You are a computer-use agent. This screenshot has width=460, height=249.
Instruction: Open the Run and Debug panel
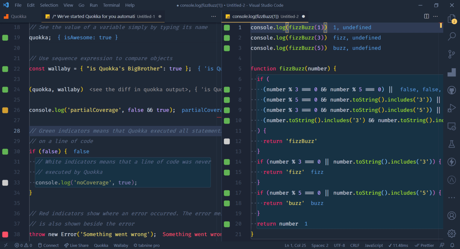452,108
